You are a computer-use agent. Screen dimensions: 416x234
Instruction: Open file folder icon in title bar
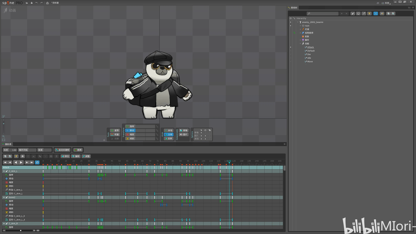pos(27,3)
